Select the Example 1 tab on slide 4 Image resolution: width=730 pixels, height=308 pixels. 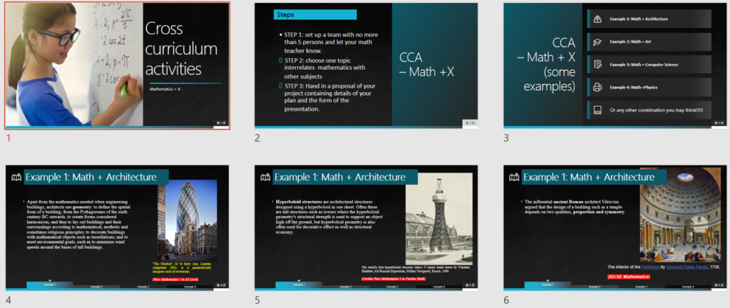pyautogui.click(x=49, y=286)
